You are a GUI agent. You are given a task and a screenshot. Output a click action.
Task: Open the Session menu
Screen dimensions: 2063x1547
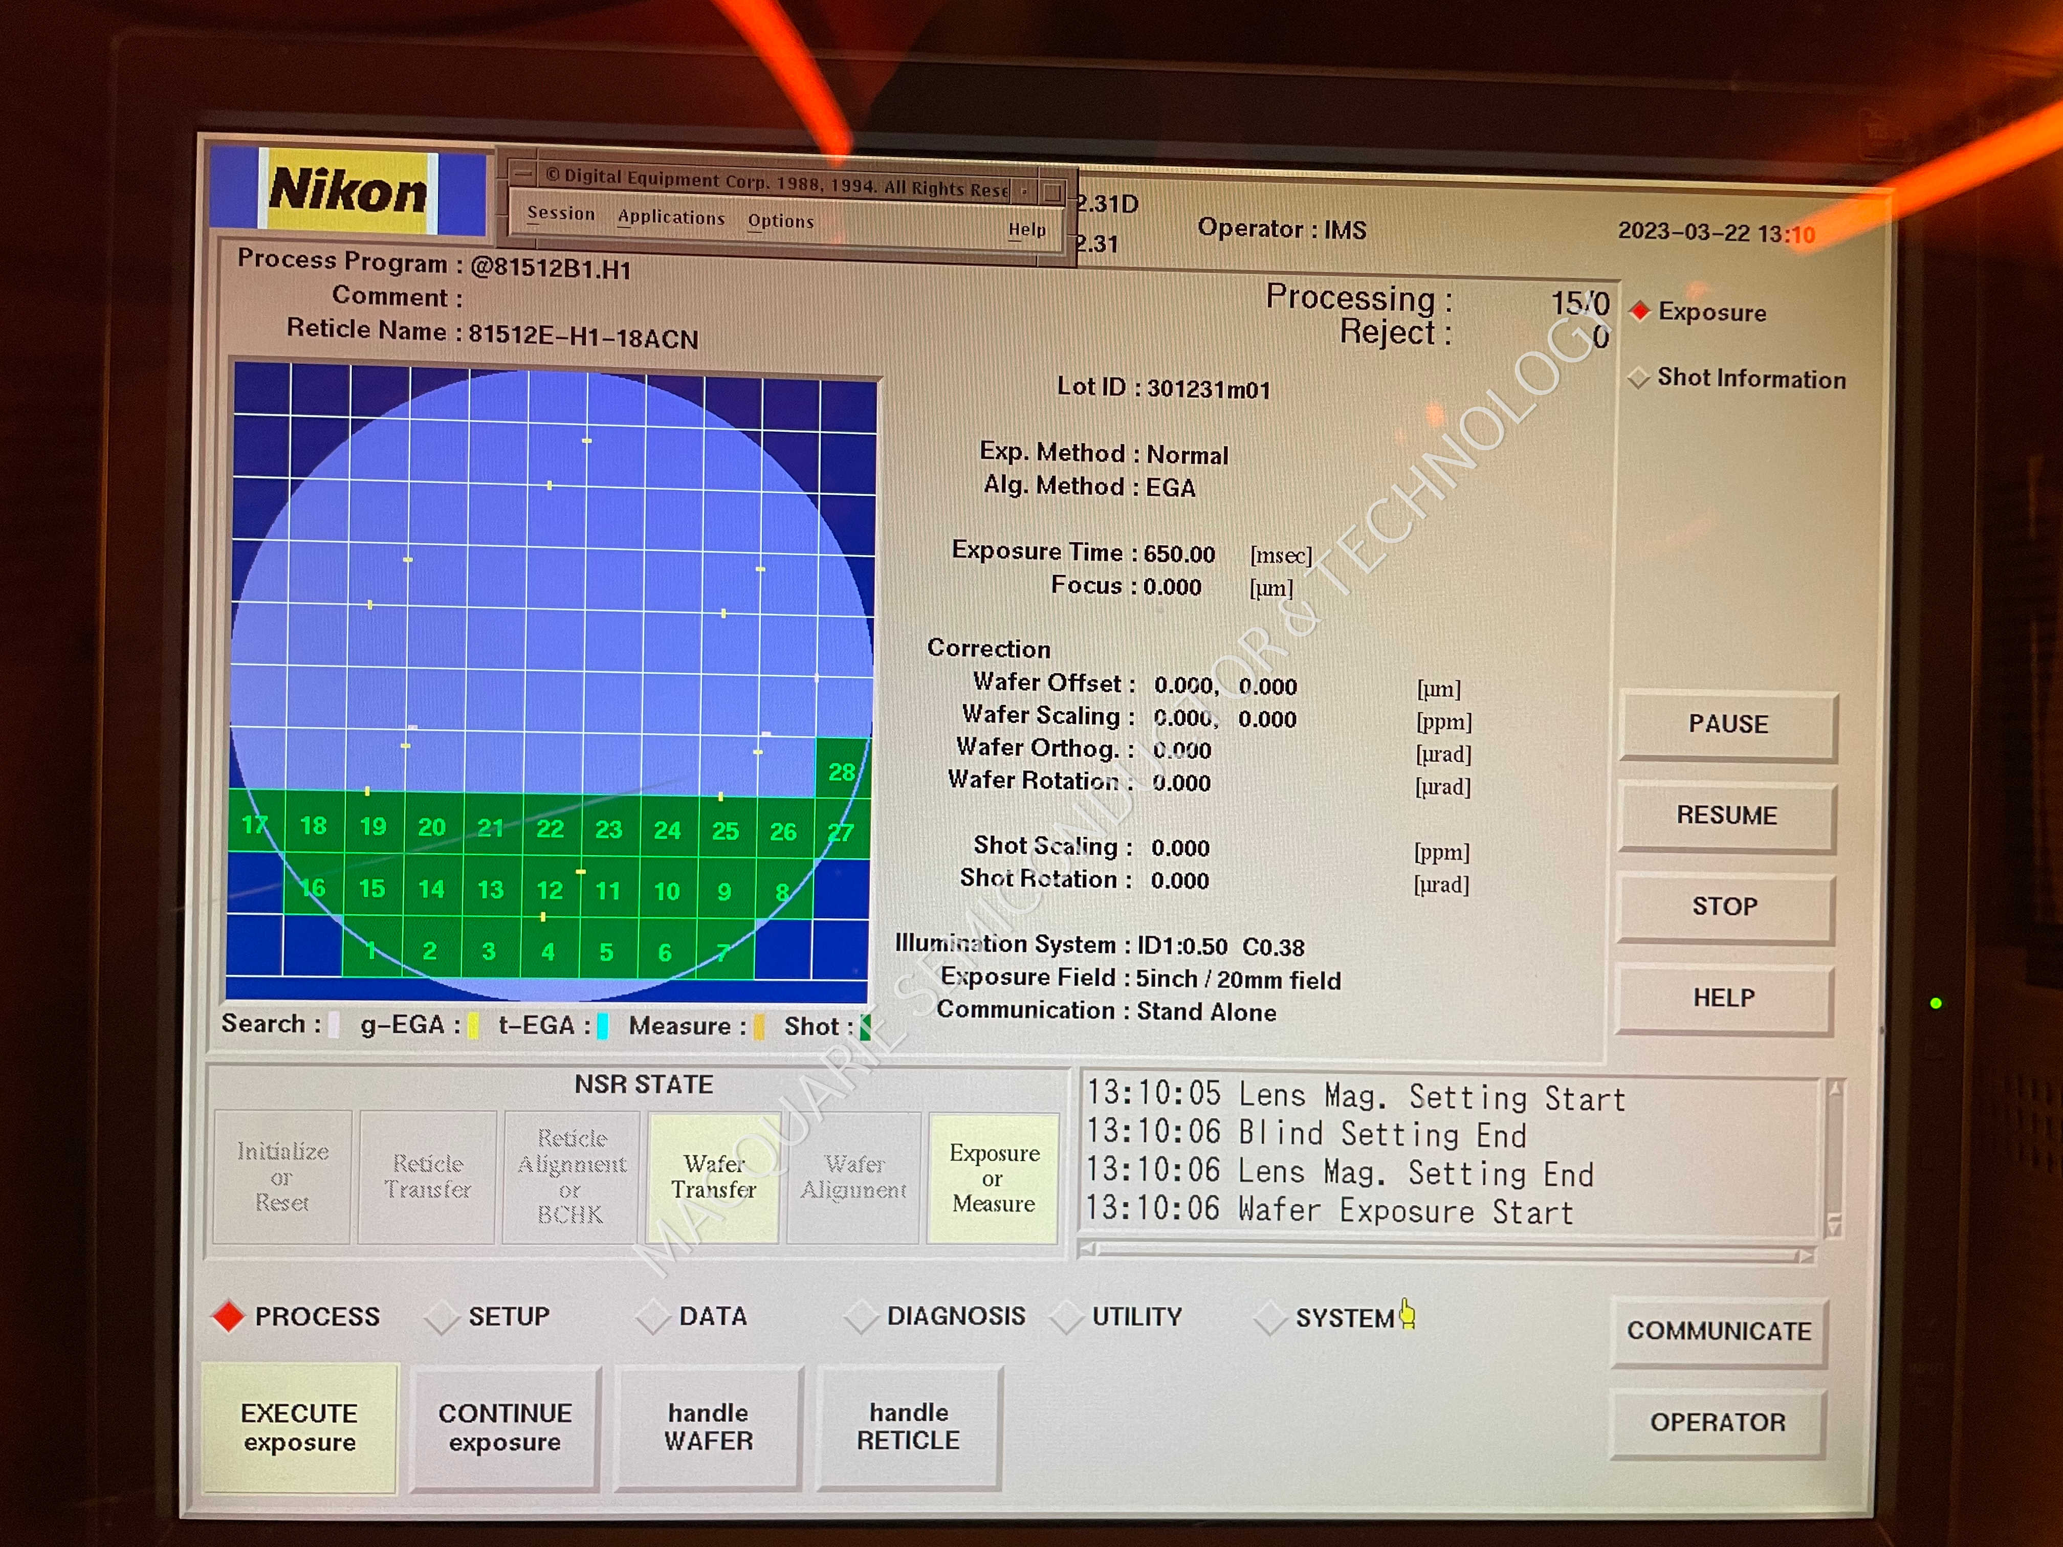tap(560, 213)
